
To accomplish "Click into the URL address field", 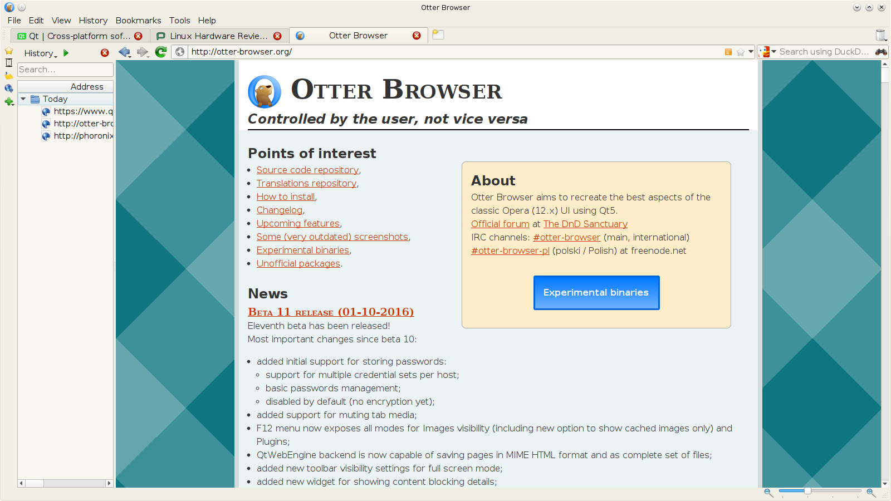I will tap(456, 52).
